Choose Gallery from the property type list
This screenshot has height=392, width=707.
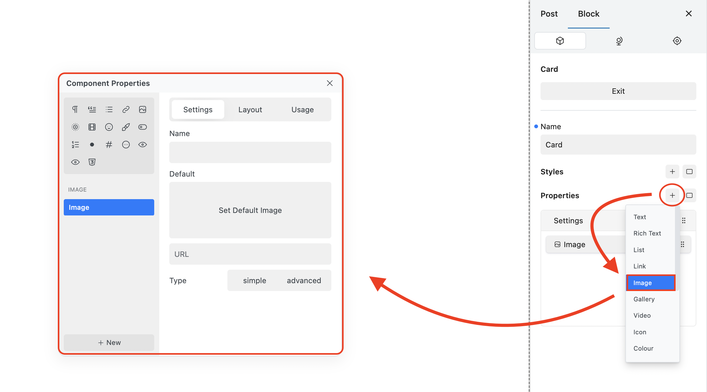coord(644,299)
